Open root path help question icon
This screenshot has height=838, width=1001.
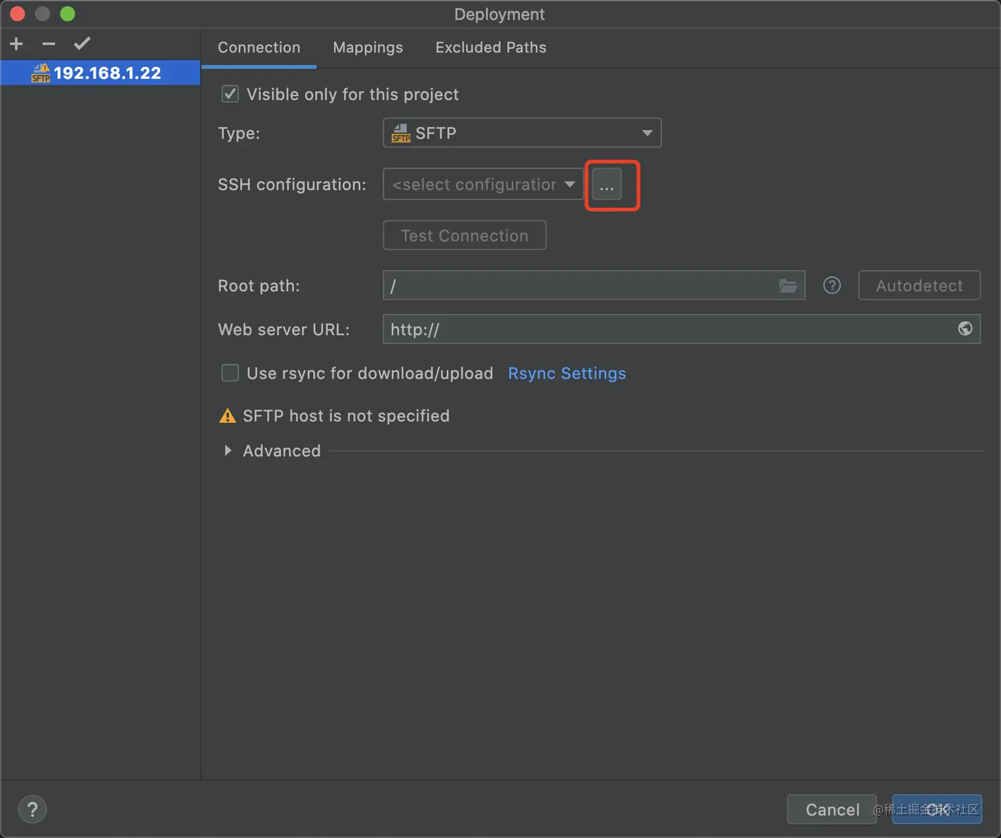click(832, 285)
